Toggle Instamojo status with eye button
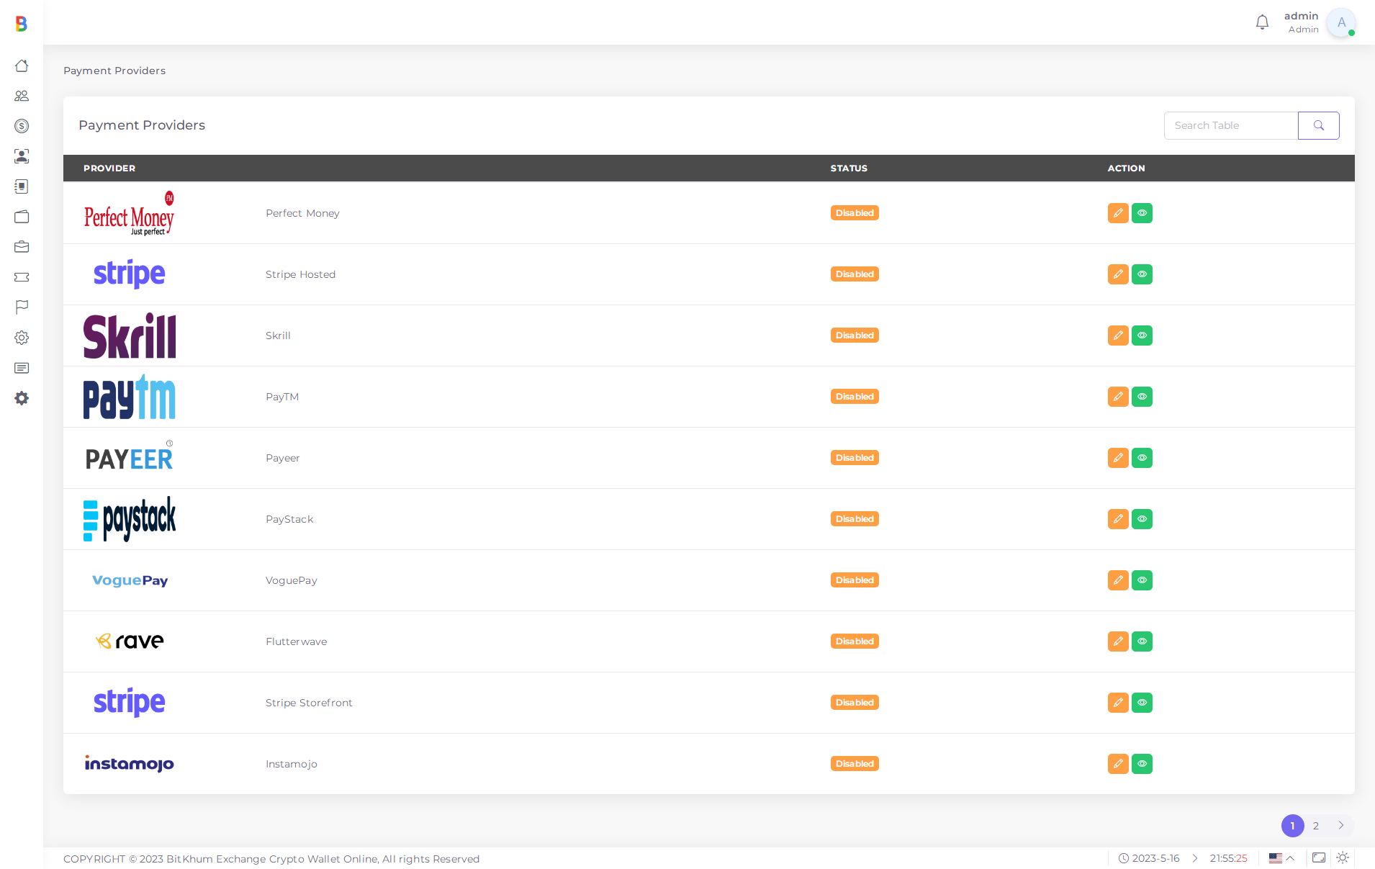The image size is (1375, 869). coord(1142,764)
